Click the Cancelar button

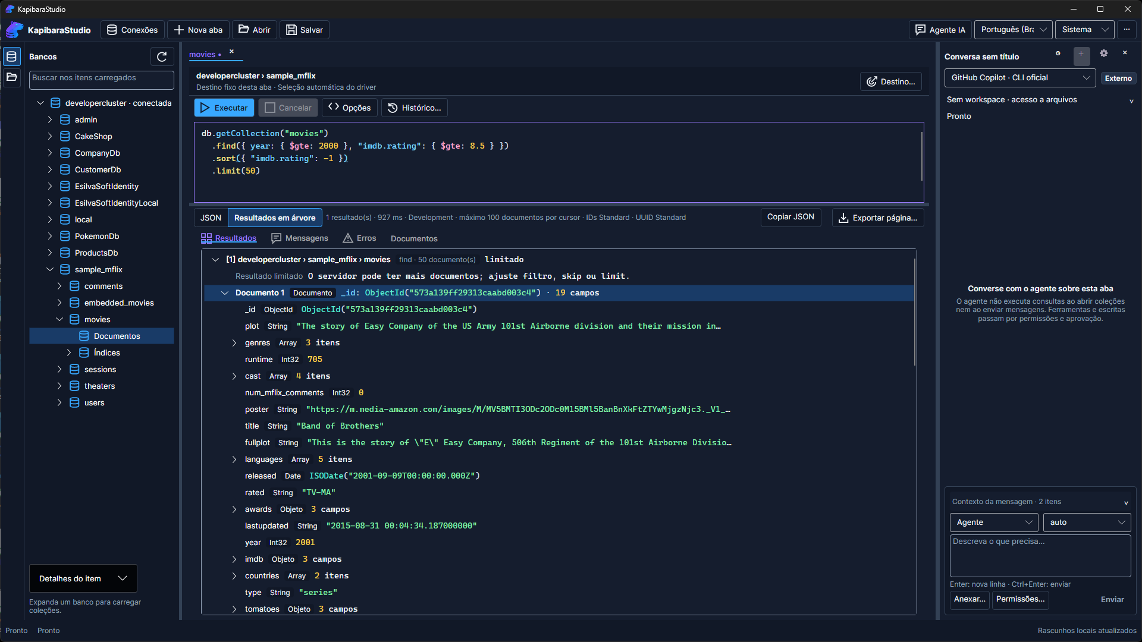[x=288, y=108]
